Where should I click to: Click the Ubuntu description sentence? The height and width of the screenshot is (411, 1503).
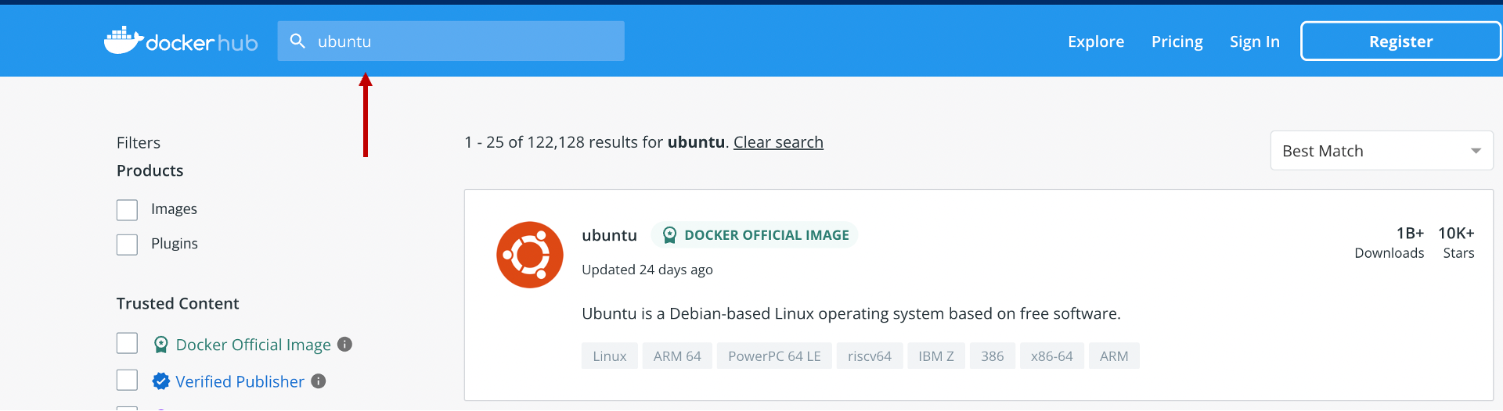coord(851,313)
